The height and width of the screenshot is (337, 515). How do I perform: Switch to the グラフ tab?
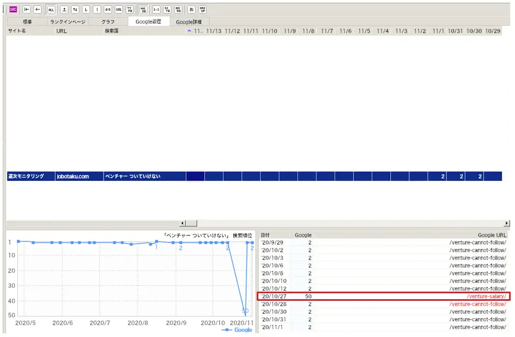pyautogui.click(x=108, y=22)
